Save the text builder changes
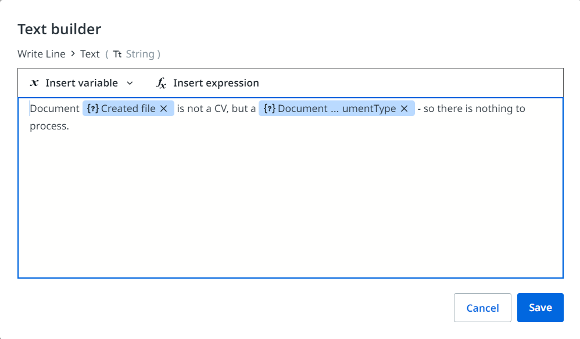Screen dimensions: 580x339 (x=540, y=308)
